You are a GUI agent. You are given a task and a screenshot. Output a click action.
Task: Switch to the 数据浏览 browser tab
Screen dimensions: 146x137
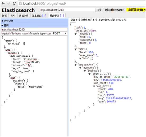[x=24, y=16]
